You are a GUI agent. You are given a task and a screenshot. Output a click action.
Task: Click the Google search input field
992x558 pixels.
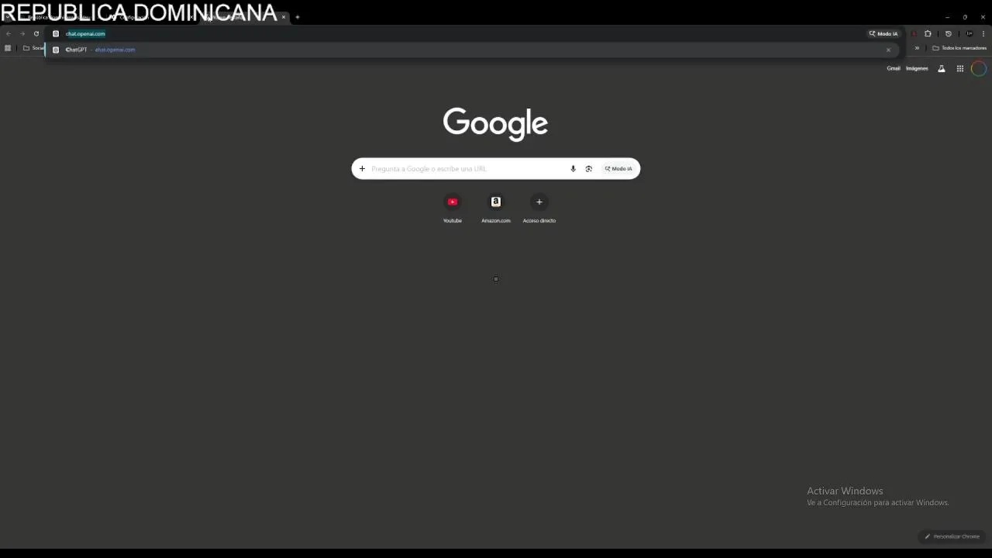point(465,169)
